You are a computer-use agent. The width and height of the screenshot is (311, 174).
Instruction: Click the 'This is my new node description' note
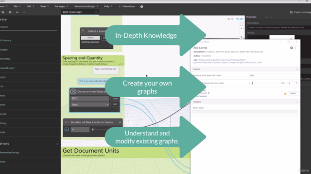click(x=92, y=81)
